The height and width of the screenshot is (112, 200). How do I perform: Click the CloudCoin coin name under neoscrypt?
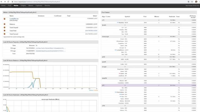point(120,41)
